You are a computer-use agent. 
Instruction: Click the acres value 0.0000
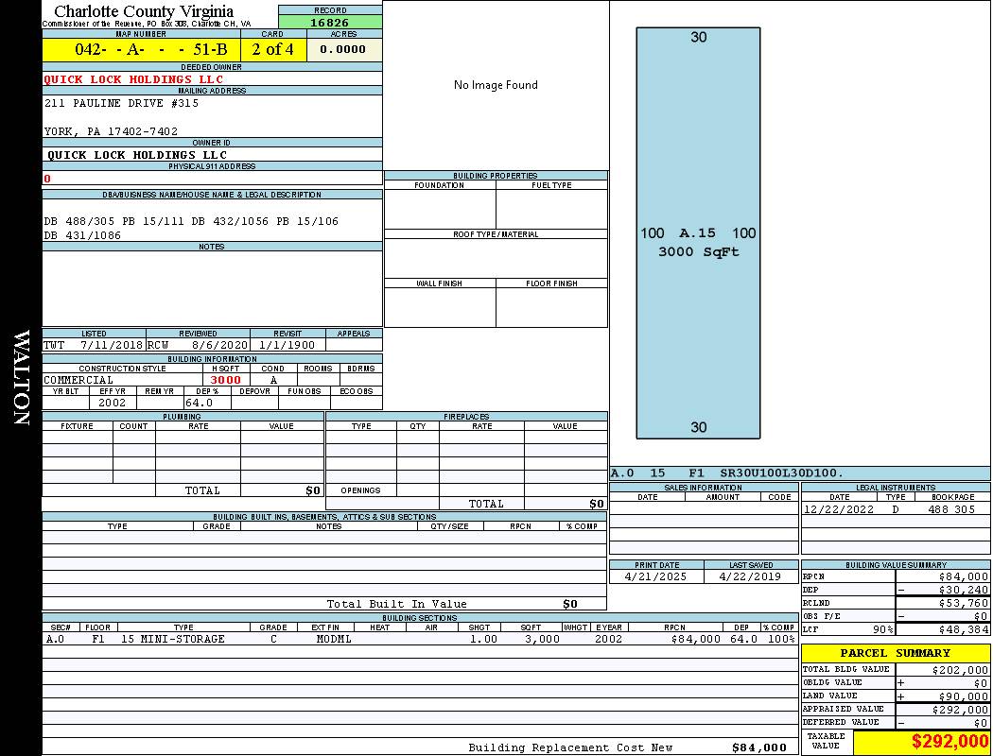(343, 50)
